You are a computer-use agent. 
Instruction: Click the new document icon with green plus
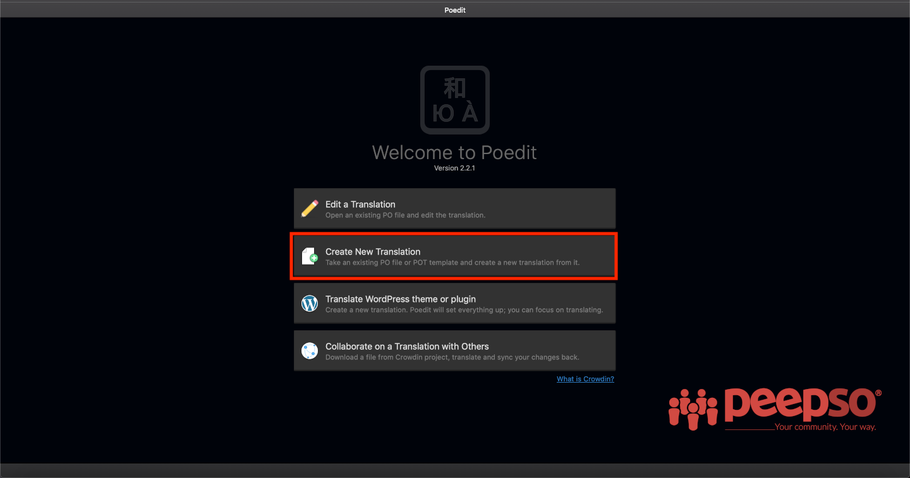[310, 256]
